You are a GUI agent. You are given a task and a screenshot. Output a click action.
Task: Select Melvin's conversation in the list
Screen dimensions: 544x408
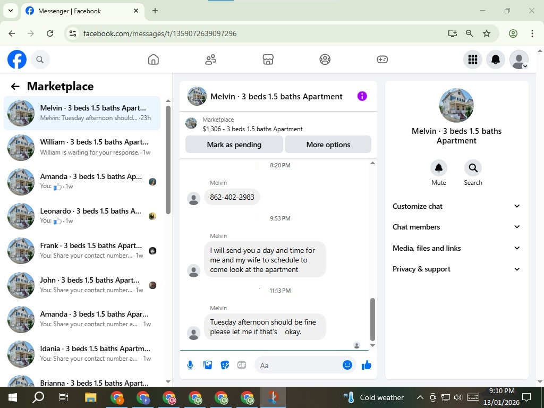[x=82, y=113]
